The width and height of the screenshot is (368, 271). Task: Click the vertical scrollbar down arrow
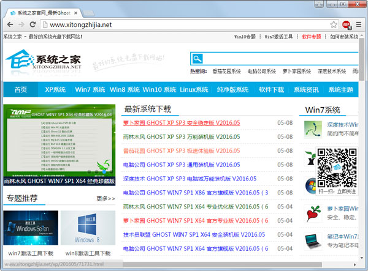[x=363, y=258]
